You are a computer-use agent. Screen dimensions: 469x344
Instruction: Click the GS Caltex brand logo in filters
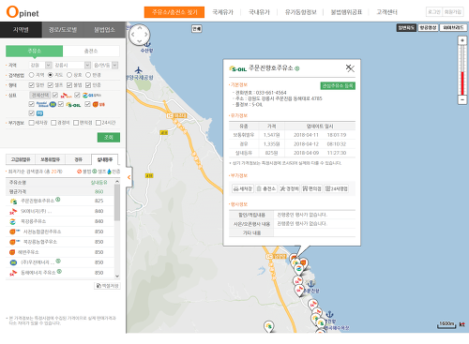[92, 95]
